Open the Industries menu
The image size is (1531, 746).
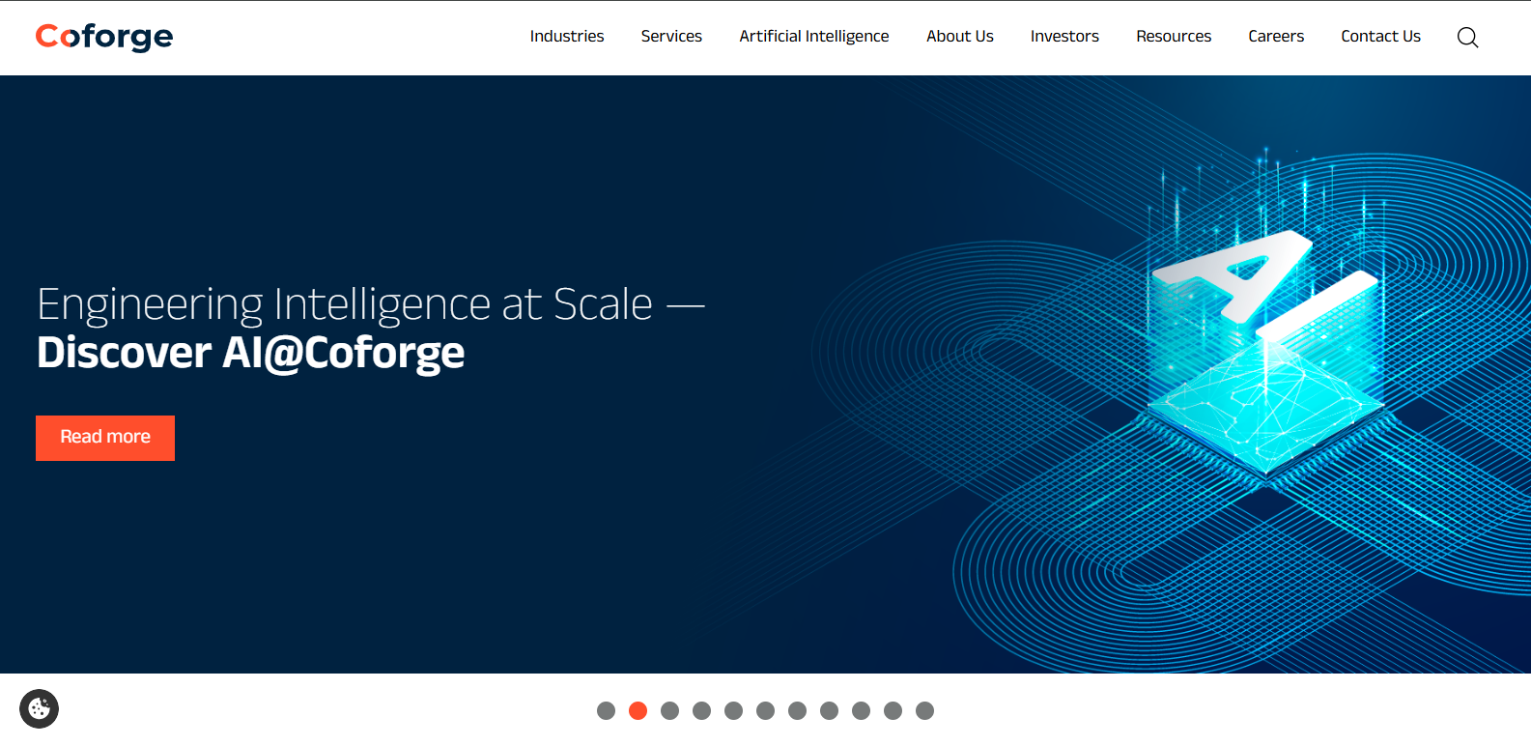tap(567, 36)
